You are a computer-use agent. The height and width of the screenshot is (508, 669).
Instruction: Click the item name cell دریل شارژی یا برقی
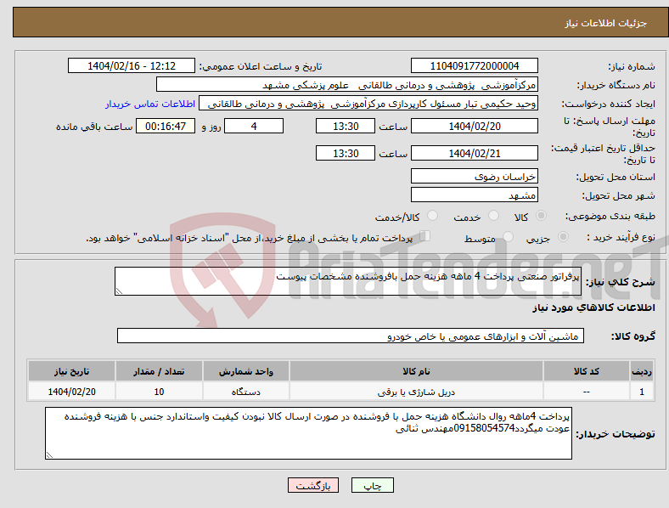(416, 392)
